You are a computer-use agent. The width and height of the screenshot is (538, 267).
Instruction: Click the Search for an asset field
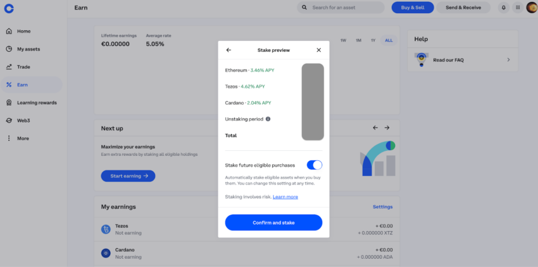(x=341, y=8)
